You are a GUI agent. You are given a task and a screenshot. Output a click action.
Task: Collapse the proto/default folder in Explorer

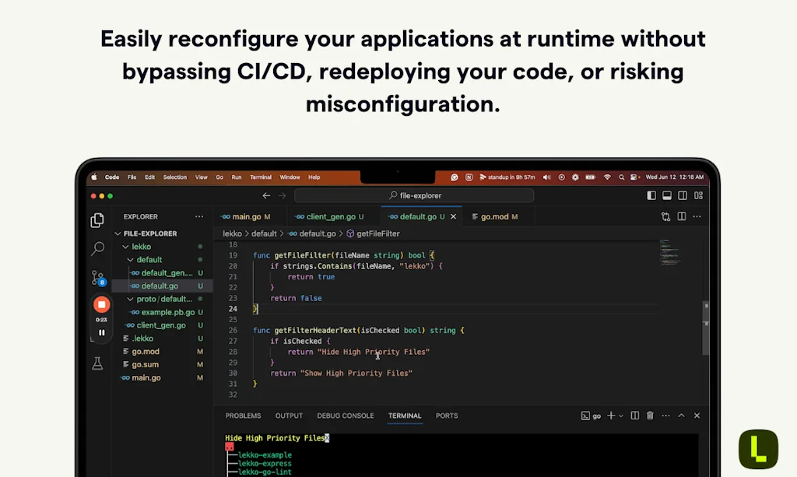130,299
